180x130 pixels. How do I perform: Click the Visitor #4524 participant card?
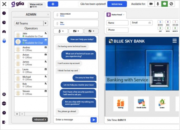[x=76, y=15]
